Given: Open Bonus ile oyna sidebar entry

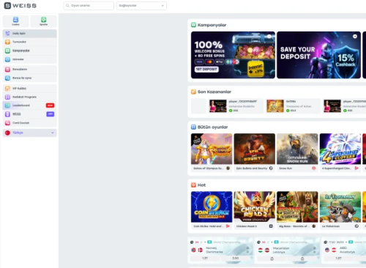Looking at the screenshot, I should point(30,78).
